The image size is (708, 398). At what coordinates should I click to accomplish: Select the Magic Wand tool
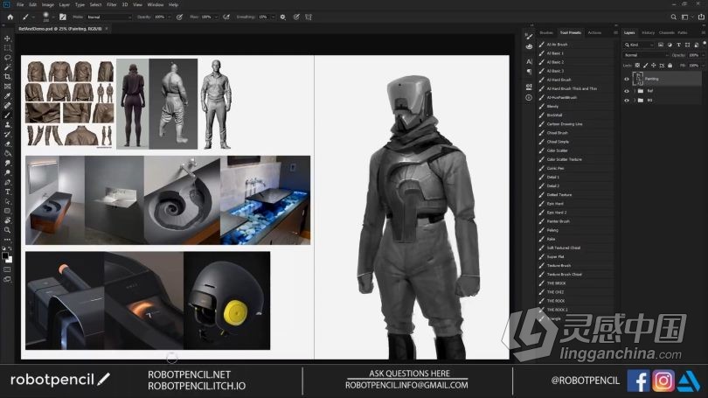point(7,66)
